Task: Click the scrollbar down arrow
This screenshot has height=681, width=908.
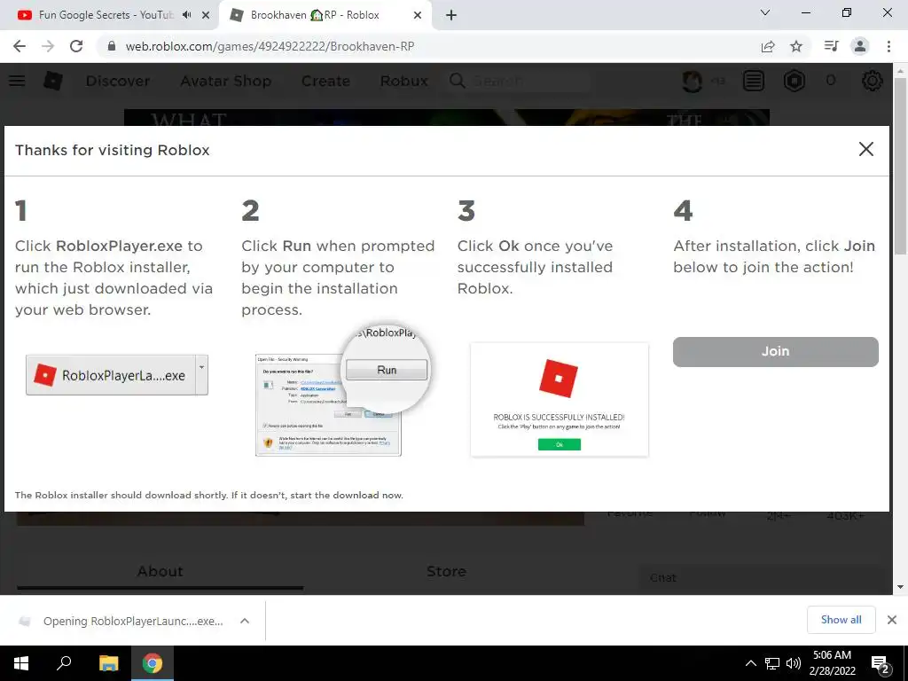Action: (x=900, y=587)
